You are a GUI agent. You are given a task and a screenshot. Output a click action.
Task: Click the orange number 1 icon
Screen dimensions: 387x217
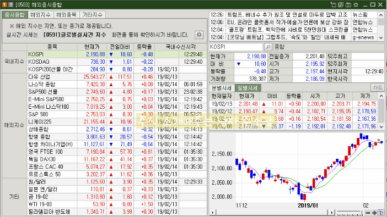[4, 5]
